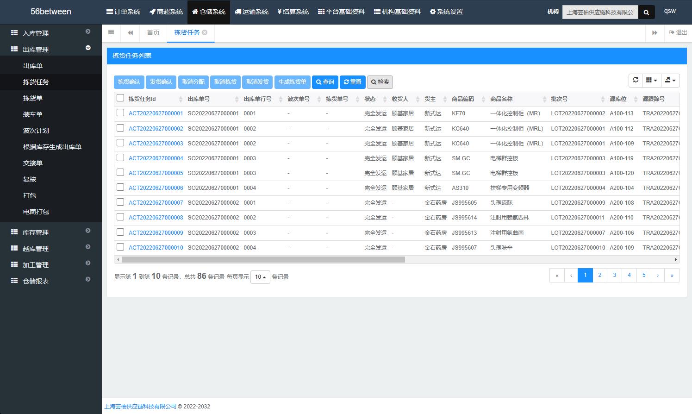The height and width of the screenshot is (414, 692).
Task: Sort by 拣货任务Id column
Action: (x=181, y=99)
